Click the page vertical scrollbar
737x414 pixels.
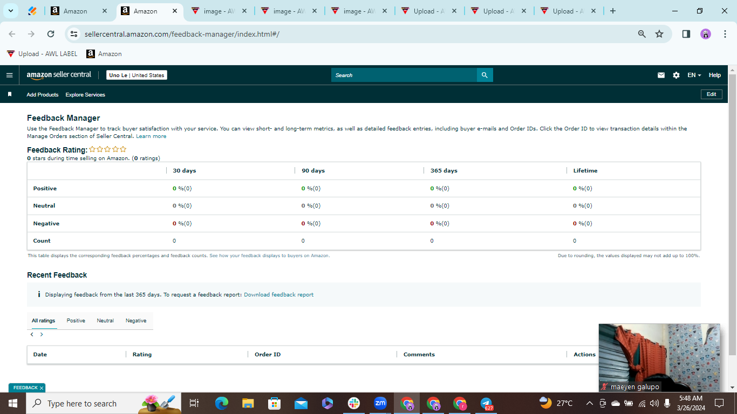[732, 214]
